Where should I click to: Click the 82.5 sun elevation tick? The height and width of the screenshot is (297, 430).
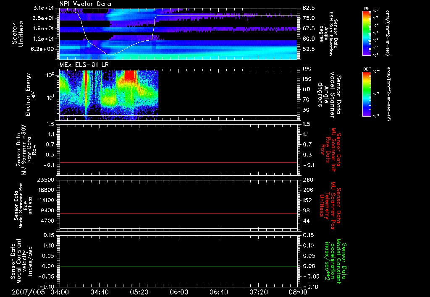click(309, 8)
